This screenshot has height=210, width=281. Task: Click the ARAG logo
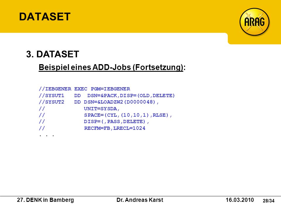pos(254,22)
